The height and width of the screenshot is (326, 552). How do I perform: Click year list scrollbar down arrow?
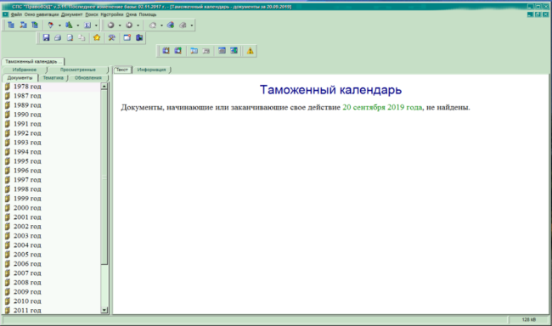point(104,310)
